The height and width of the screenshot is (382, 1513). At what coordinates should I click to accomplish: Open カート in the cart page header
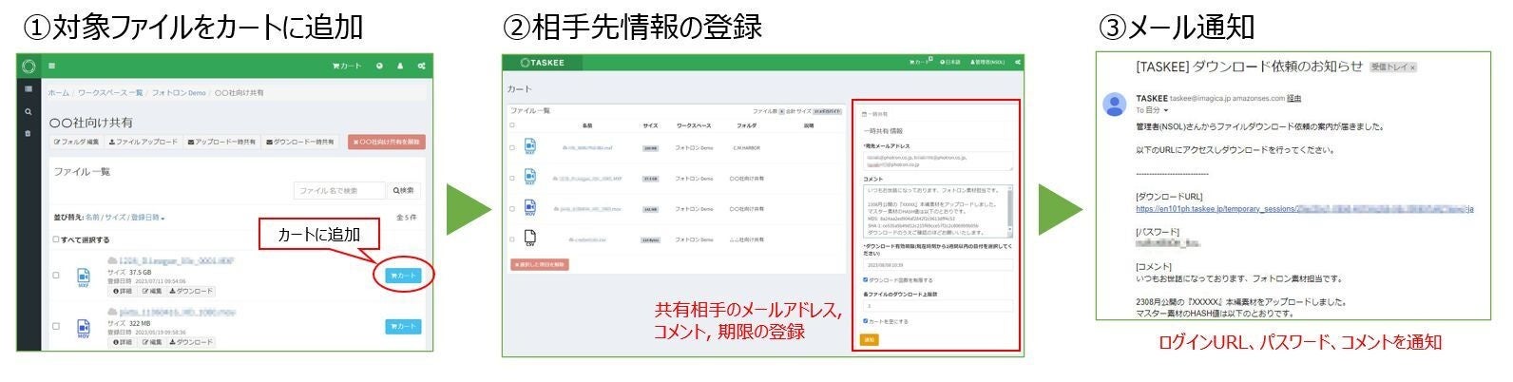click(920, 62)
